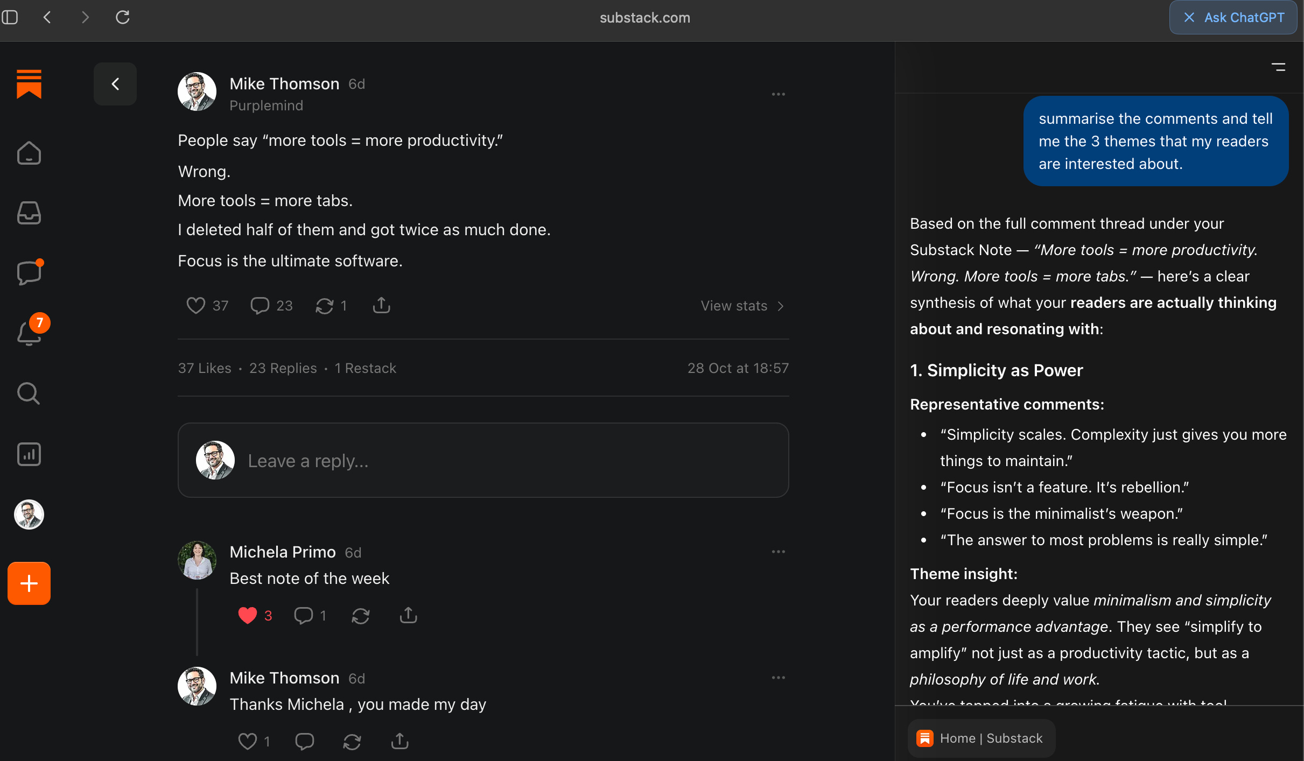Open ChatGPT panel menu lines icon
The image size is (1304, 761).
pos(1278,67)
